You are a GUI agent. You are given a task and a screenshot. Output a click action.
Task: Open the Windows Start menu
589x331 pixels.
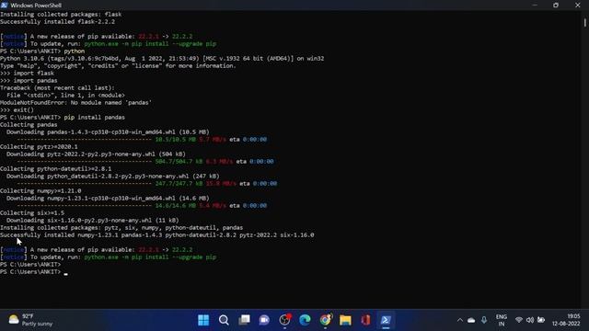click(x=203, y=320)
